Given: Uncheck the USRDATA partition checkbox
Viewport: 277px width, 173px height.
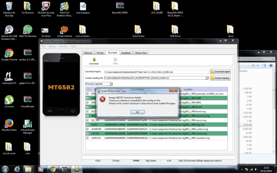Looking at the screenshot, I should [87, 138].
